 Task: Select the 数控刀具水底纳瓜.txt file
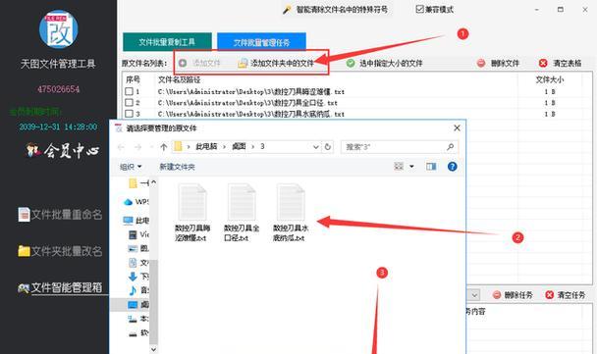coord(291,213)
